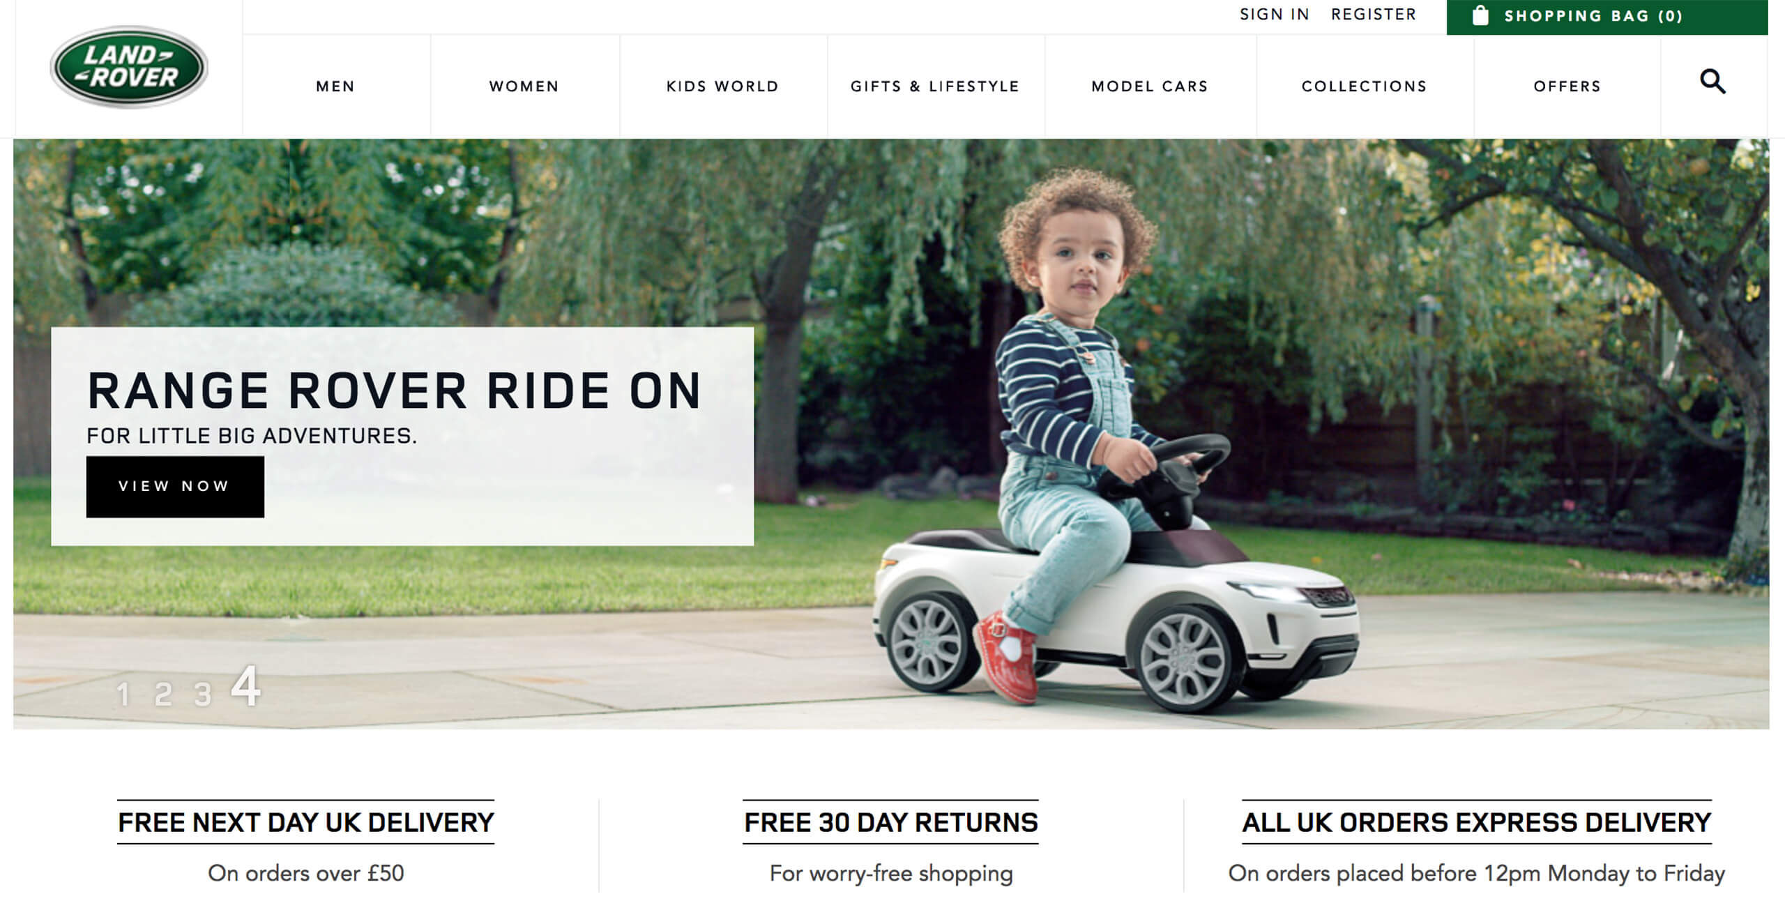Click Free Next Day UK Delivery heading
Screen dimensions: 1785x924
pyautogui.click(x=305, y=823)
